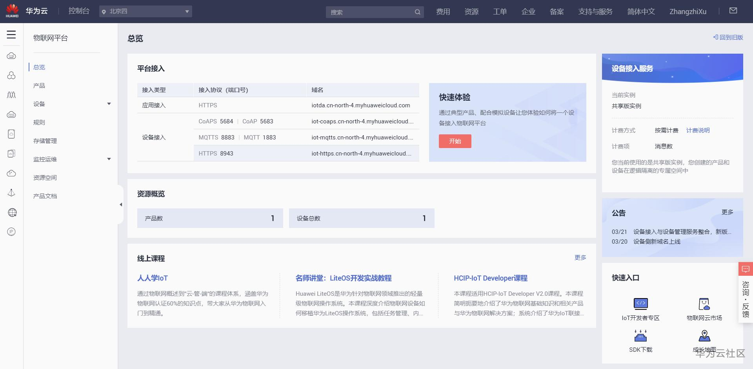Screen dimensions: 753x369
Task: Open 规则 in the sidebar
Action: [x=39, y=122]
